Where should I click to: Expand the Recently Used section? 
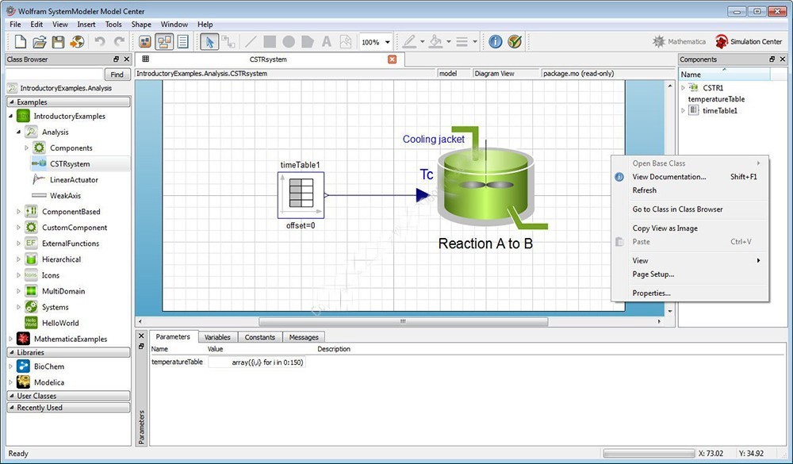click(x=68, y=408)
